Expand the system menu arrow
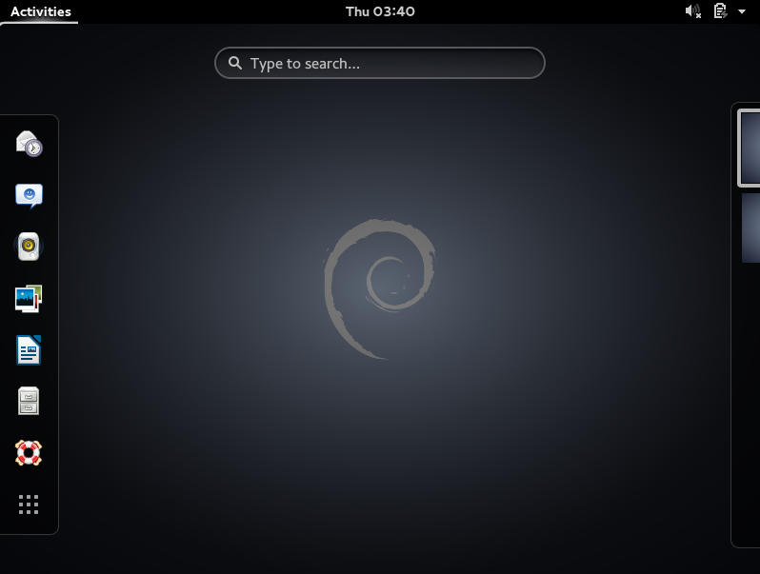The height and width of the screenshot is (574, 760). click(742, 11)
